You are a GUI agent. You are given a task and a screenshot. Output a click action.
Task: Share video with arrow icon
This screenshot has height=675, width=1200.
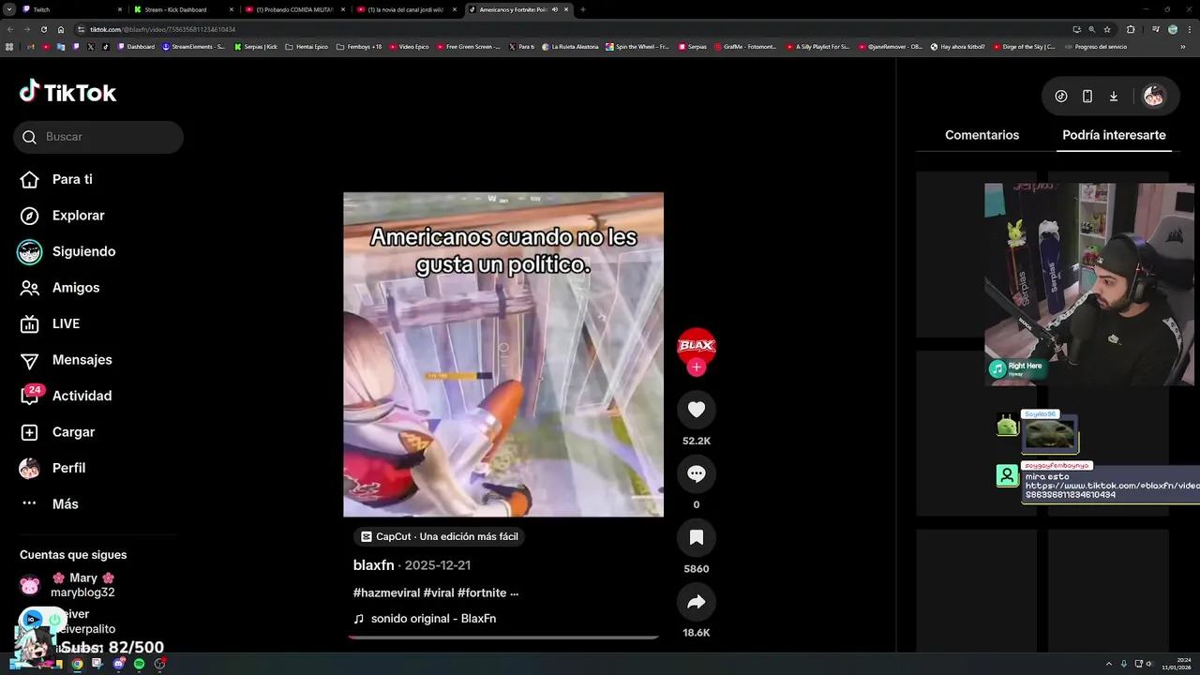point(697,602)
